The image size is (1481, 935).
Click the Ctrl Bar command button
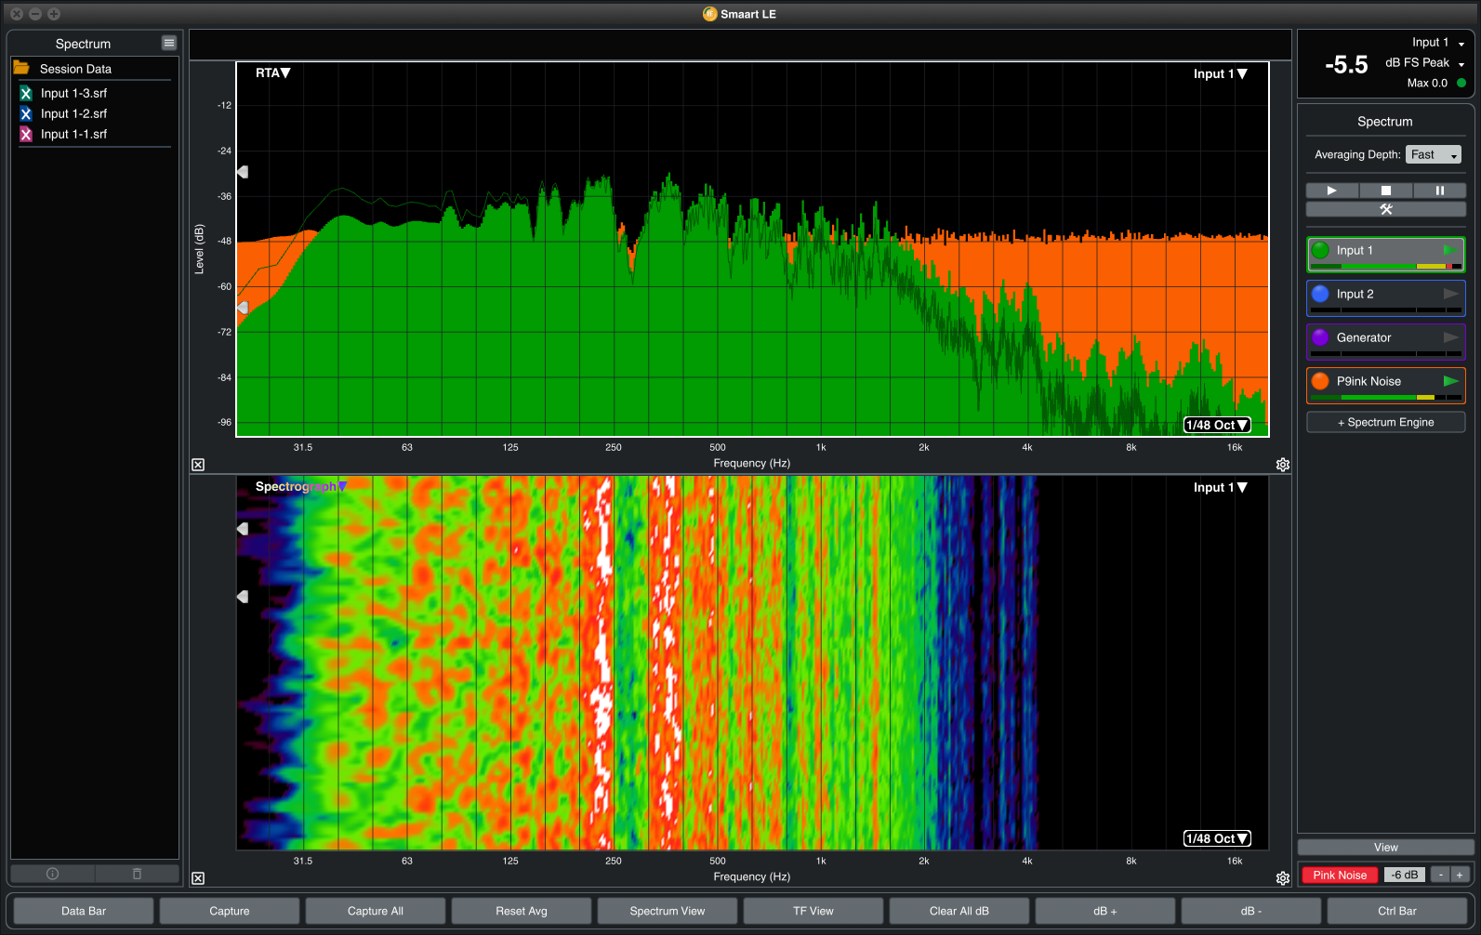1397,911
